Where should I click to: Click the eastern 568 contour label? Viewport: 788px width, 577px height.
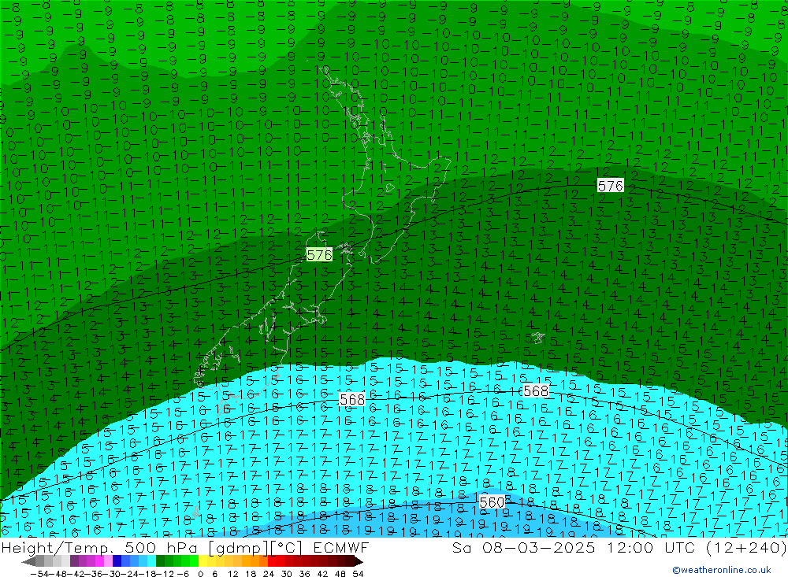coord(536,390)
